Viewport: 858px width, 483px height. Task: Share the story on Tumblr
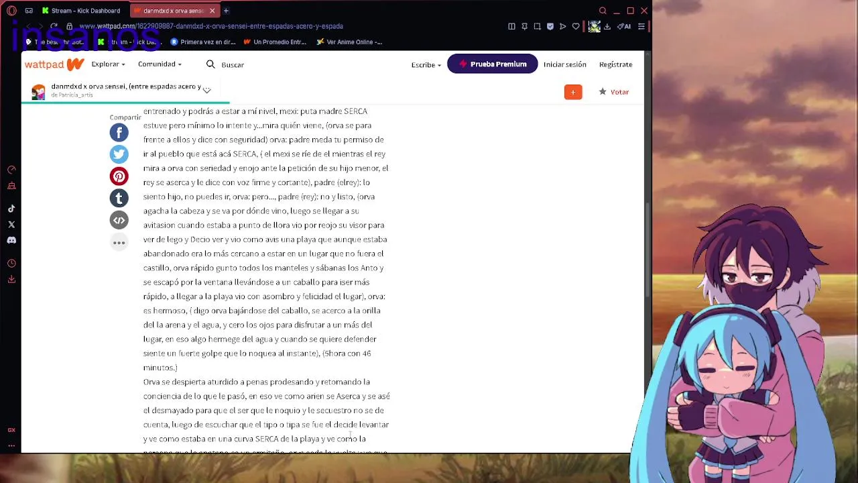tap(119, 198)
